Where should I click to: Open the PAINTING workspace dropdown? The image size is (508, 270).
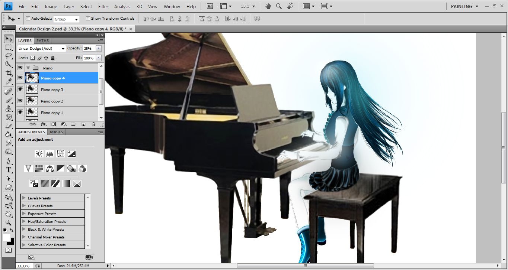click(464, 6)
